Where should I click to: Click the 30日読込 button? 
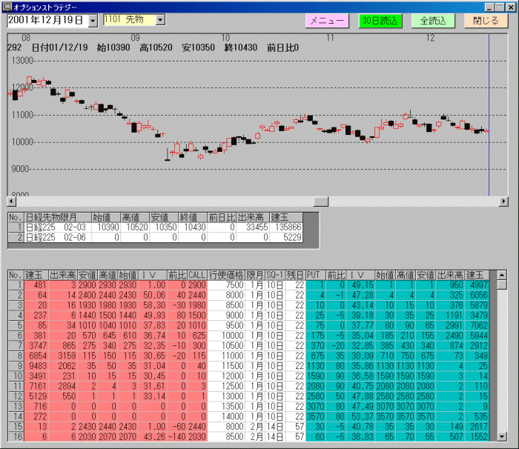click(380, 21)
